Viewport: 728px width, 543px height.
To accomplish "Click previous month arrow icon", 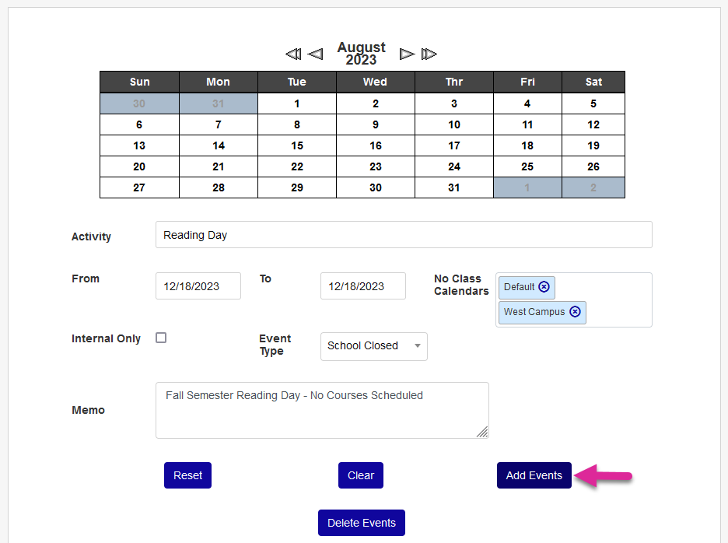I will pyautogui.click(x=315, y=54).
